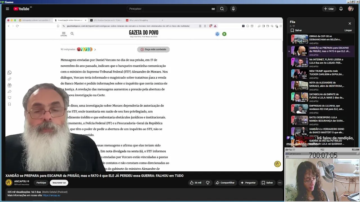The height and width of the screenshot is (202, 360).
Task: Share article via WhatsApp sidebar icon
Action: coord(9,73)
